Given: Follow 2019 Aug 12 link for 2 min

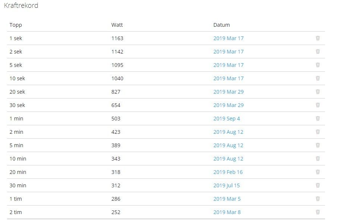Looking at the screenshot, I should point(228,132).
